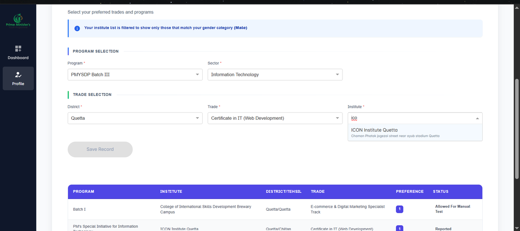Click 'ICON Institute Quetta' table cell

click(x=179, y=229)
